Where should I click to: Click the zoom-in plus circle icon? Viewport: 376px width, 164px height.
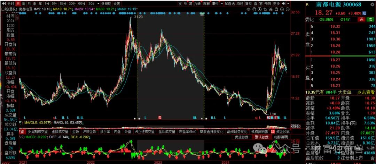click(282, 9)
